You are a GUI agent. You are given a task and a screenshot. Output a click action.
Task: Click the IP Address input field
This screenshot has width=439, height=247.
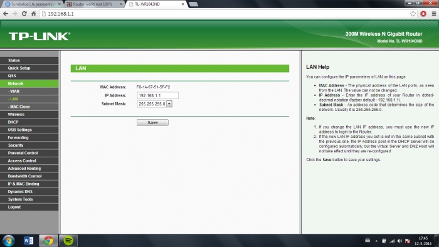(157, 95)
